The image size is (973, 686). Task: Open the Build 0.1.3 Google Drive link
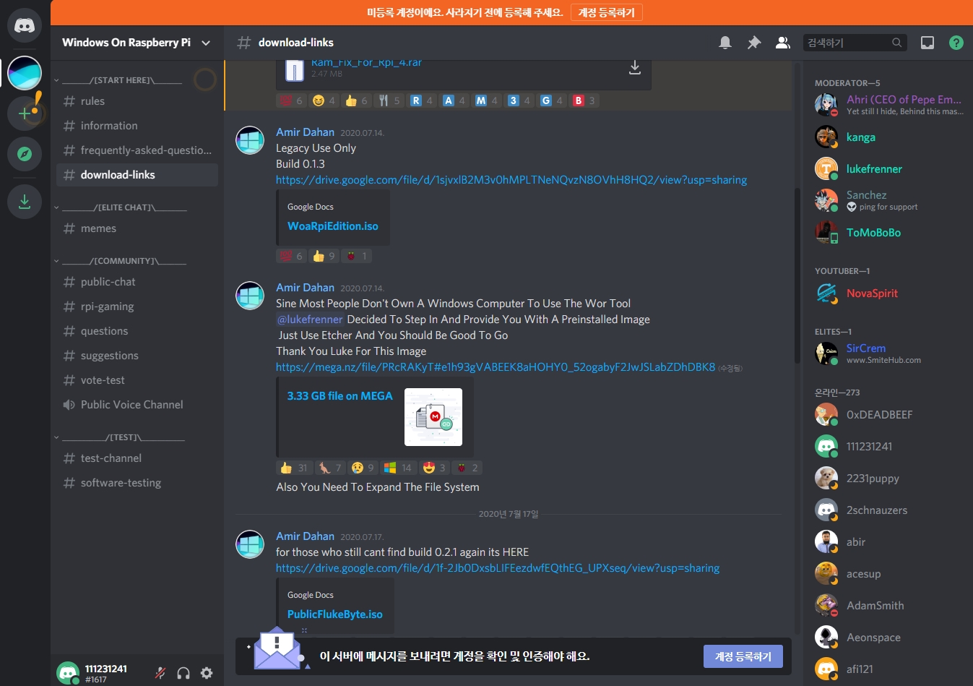click(511, 180)
